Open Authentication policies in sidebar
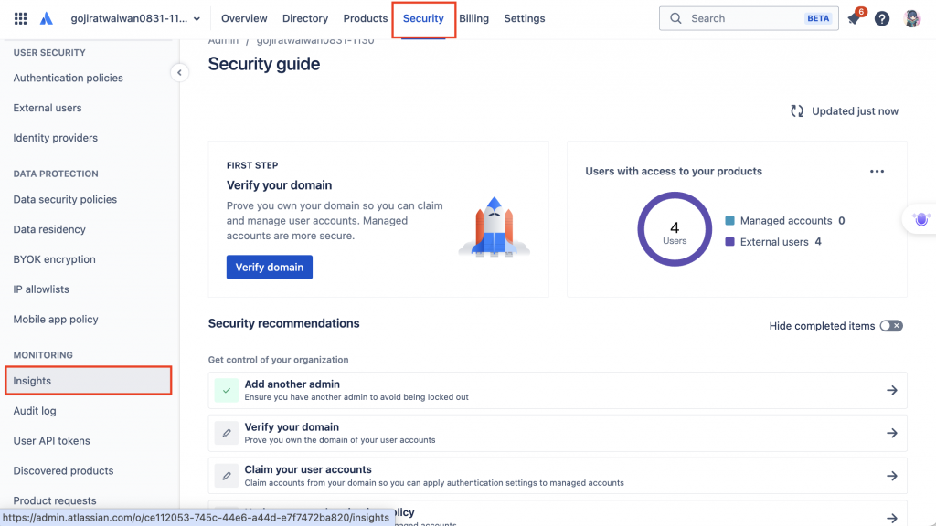 click(x=68, y=79)
